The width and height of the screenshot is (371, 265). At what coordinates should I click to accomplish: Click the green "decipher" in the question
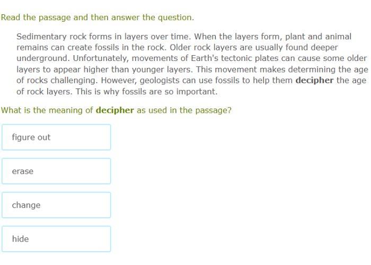click(x=114, y=111)
